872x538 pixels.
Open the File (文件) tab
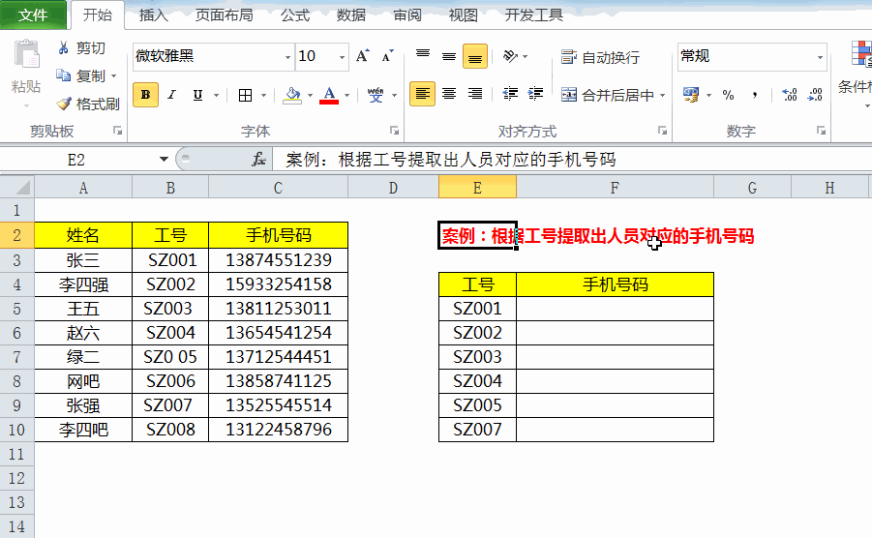[x=33, y=15]
